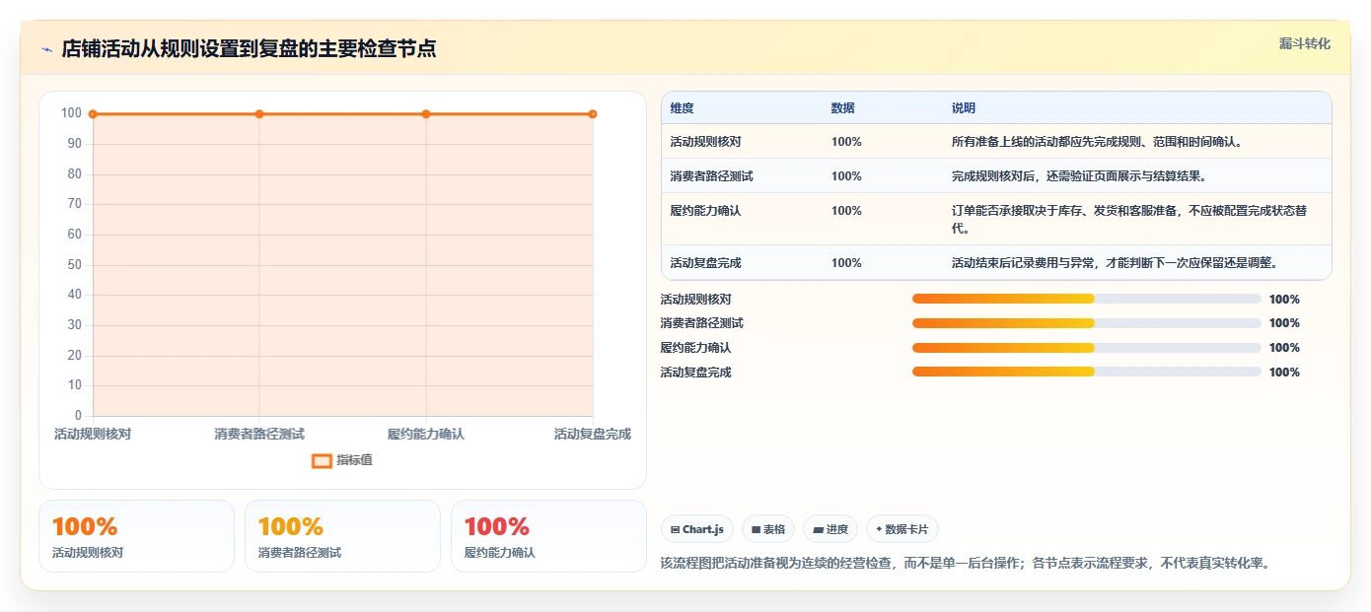Click the 表格 tag chip

pos(768,529)
